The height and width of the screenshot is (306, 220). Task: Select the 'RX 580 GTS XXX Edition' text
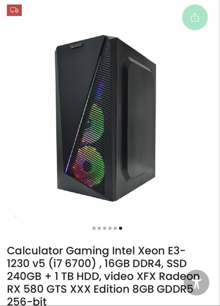click(69, 289)
